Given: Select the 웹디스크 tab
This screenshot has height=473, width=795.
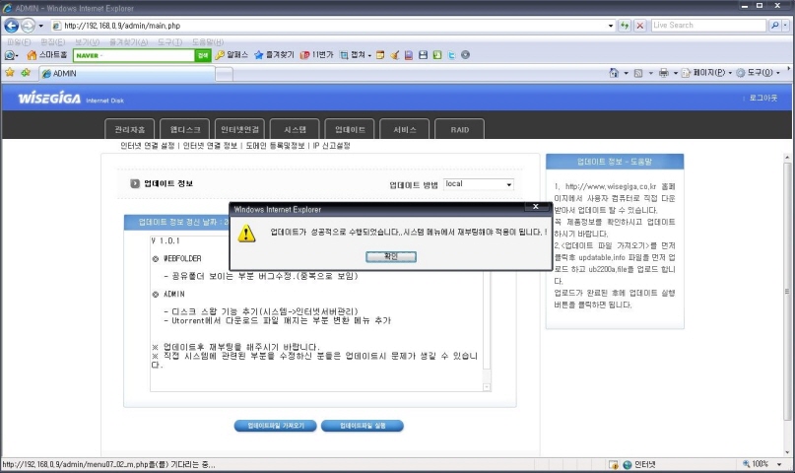Looking at the screenshot, I should click(x=184, y=130).
